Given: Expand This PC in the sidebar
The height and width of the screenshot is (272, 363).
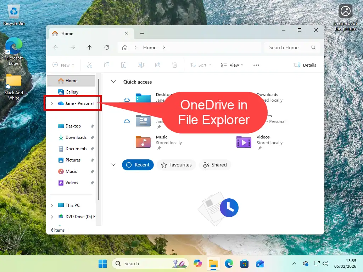Looking at the screenshot, I should pos(52,205).
